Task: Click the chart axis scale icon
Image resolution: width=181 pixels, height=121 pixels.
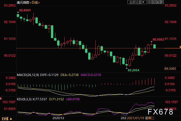Action: click(x=154, y=2)
